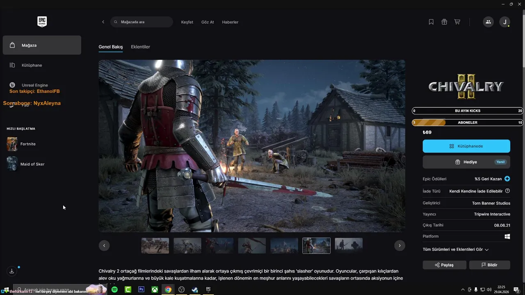Open the volume tray icon
Image resolution: width=525 pixels, height=295 pixels.
(489, 290)
